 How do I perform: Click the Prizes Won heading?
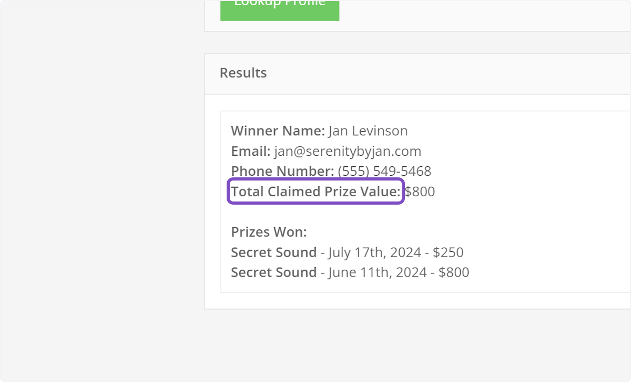point(269,232)
